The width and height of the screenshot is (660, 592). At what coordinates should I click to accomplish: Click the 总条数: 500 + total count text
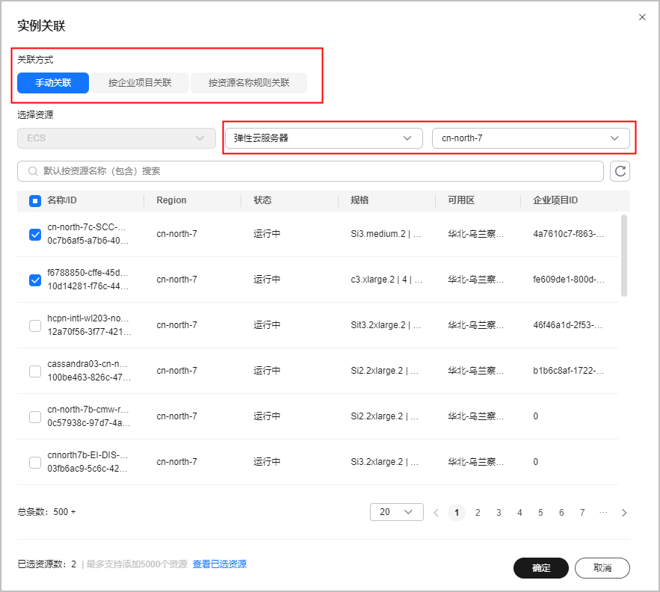[46, 512]
